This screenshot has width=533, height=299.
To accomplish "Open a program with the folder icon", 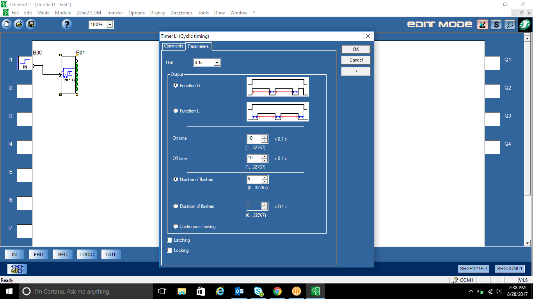I will (x=19, y=24).
